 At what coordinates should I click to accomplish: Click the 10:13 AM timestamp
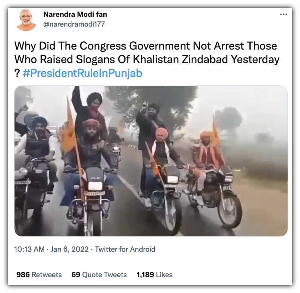[30, 249]
